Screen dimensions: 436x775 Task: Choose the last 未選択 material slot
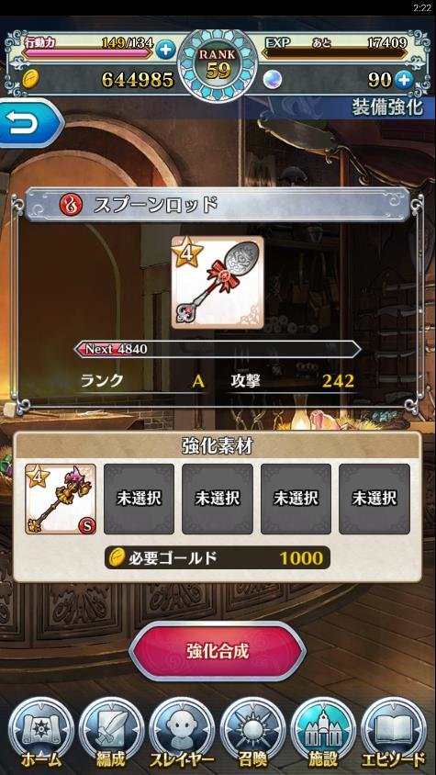375,499
